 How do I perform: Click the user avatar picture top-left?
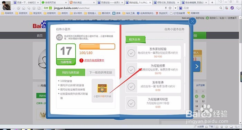[x=6, y=6]
